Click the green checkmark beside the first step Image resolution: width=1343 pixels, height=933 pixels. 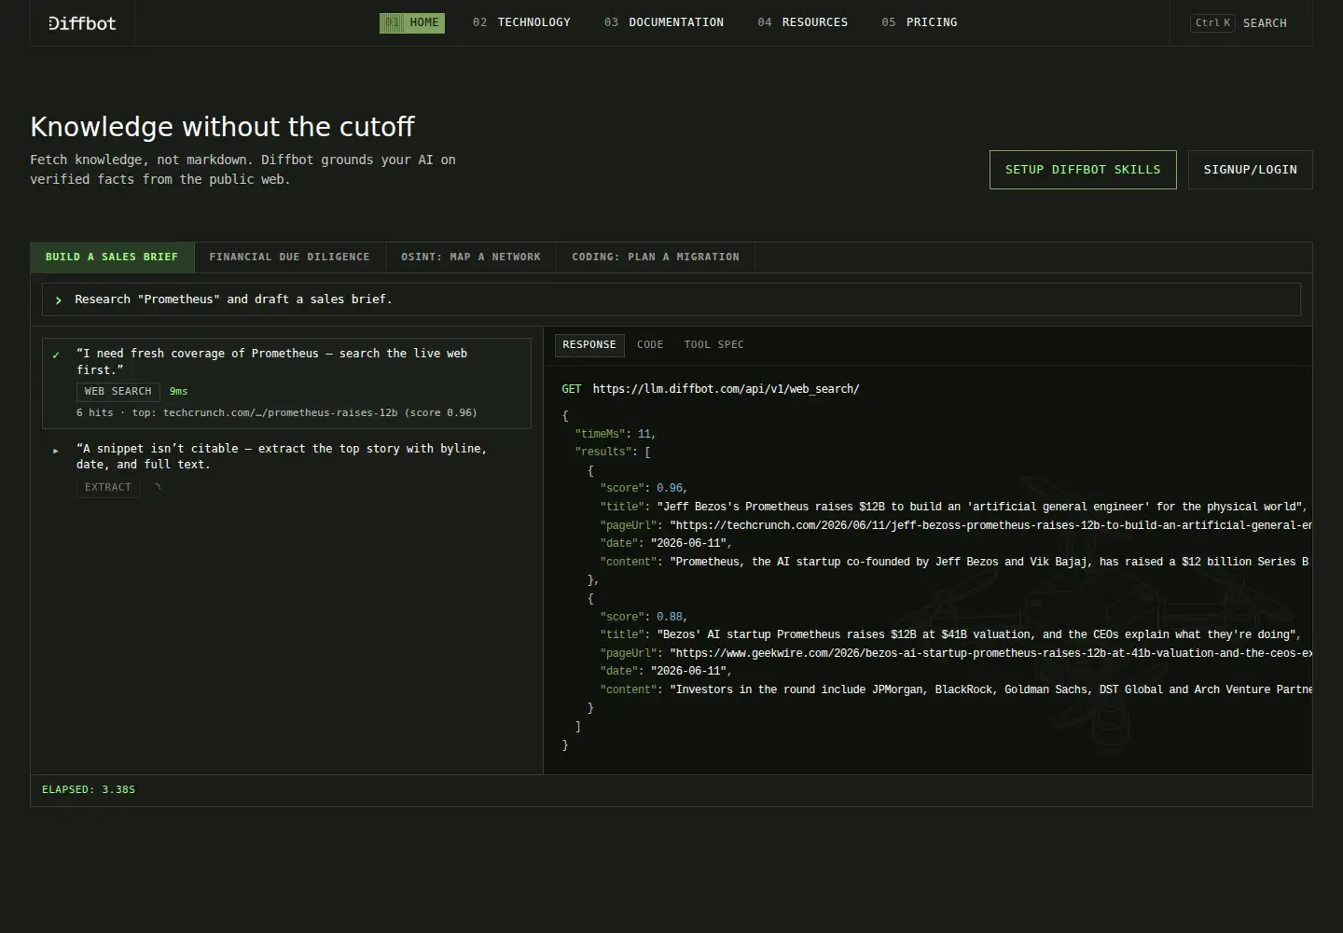pyautogui.click(x=56, y=355)
